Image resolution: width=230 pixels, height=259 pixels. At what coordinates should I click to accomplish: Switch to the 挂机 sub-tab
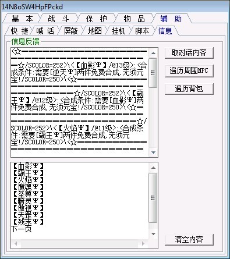coord(118,31)
